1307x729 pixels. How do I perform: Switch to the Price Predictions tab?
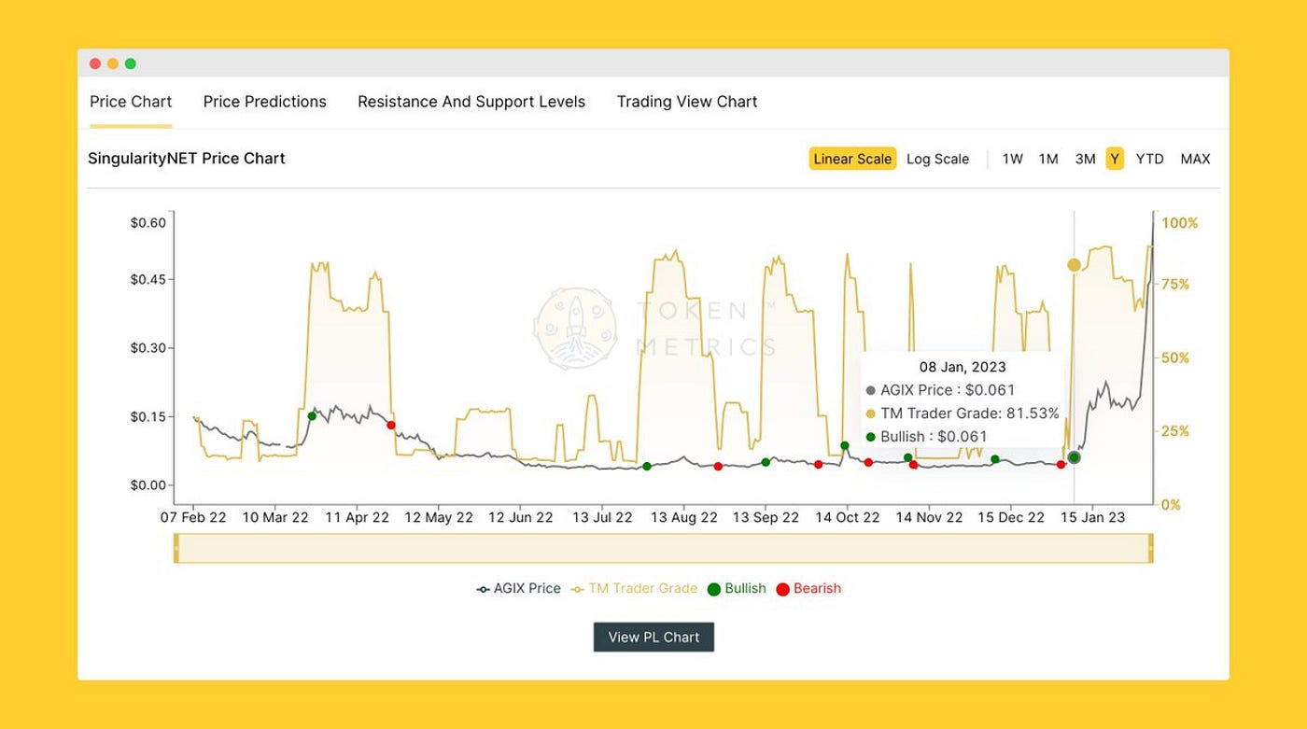265,102
